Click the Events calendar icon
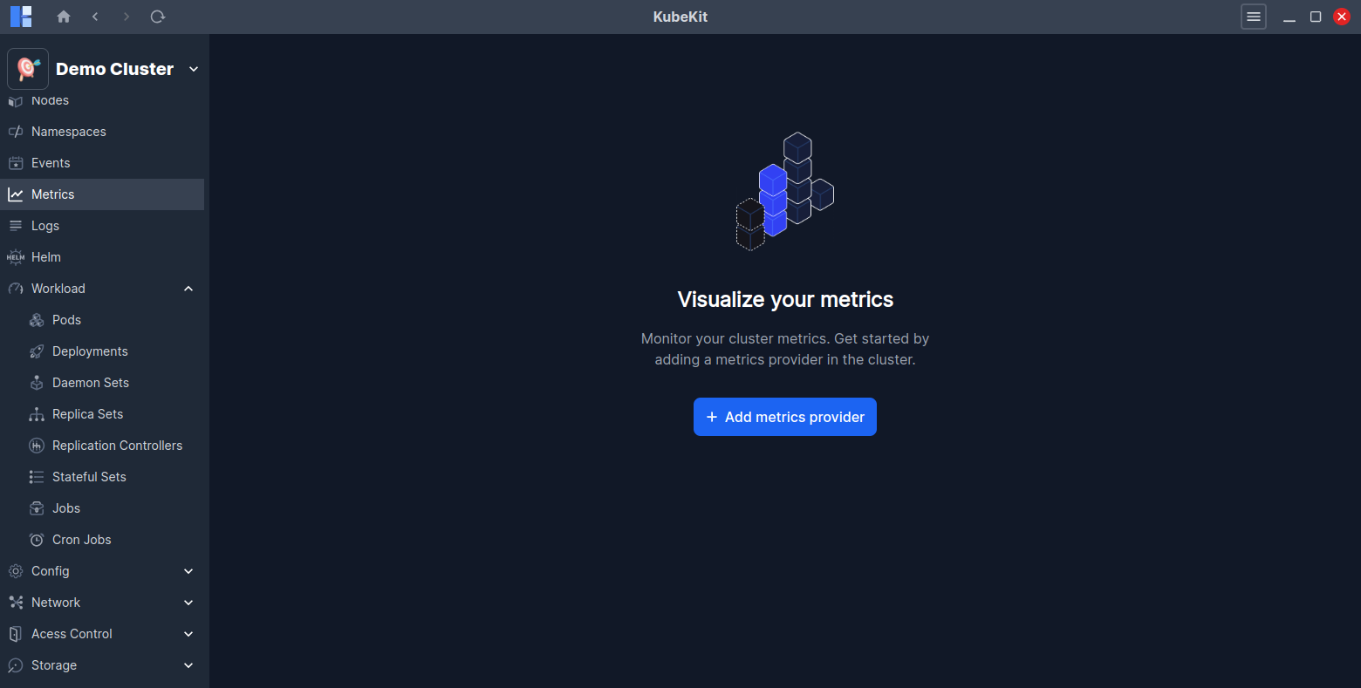Image resolution: width=1361 pixels, height=688 pixels. click(16, 162)
